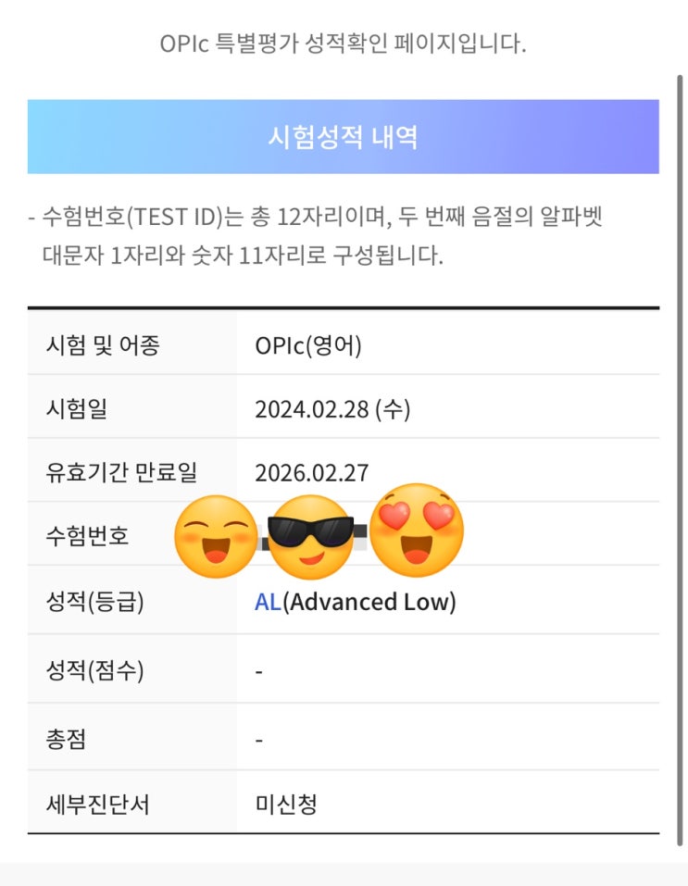Click the blue AL grade text
Image resolution: width=688 pixels, height=886 pixels.
click(x=268, y=602)
